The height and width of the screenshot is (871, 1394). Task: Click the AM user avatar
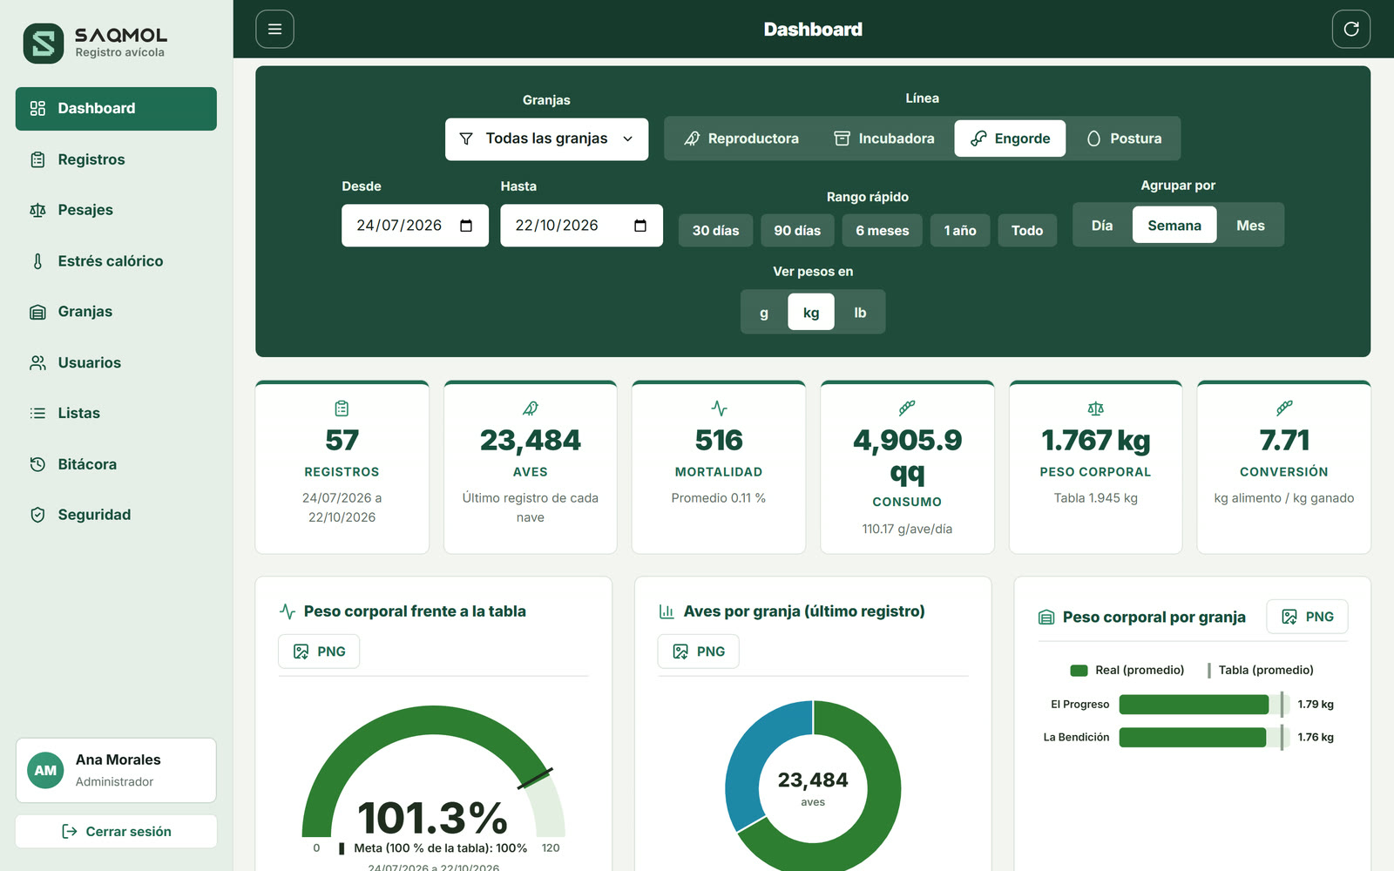coord(45,770)
